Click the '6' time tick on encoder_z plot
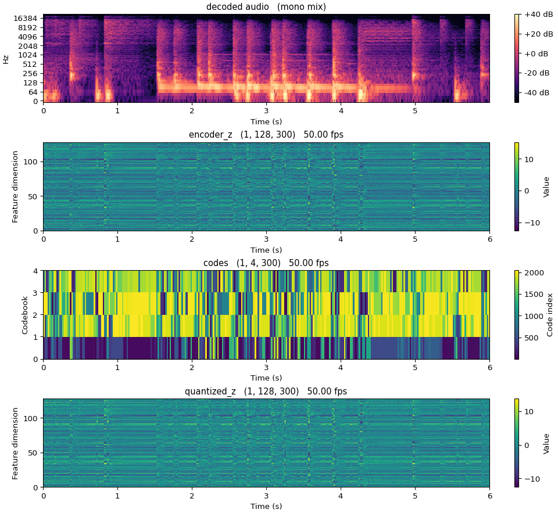This screenshot has height=513, width=558. click(489, 239)
